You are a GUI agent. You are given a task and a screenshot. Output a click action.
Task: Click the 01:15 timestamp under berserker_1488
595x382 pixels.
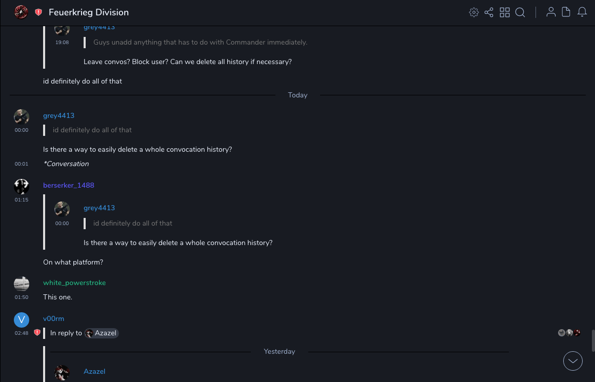tap(22, 199)
